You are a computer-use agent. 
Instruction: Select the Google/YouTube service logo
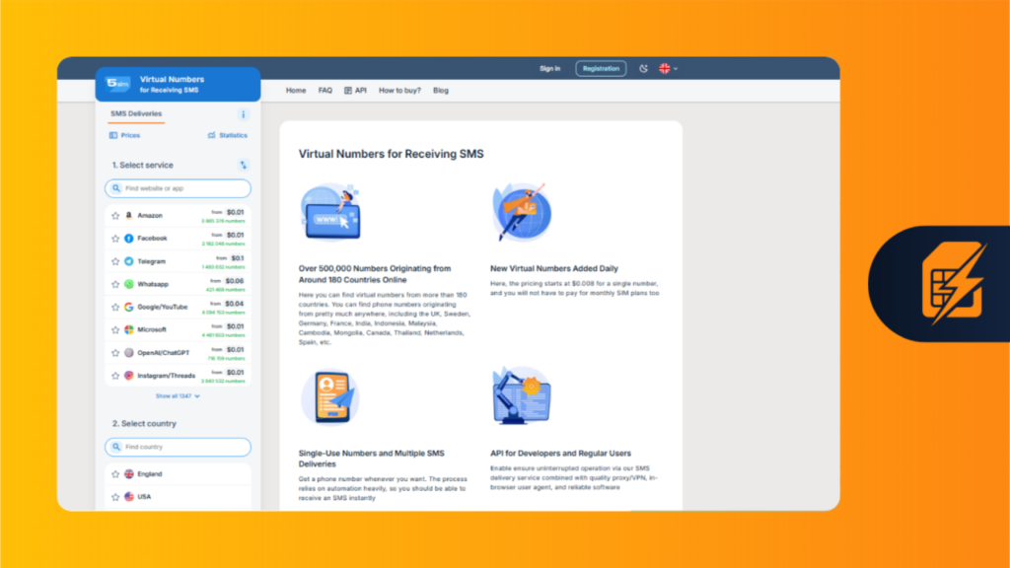coord(128,307)
